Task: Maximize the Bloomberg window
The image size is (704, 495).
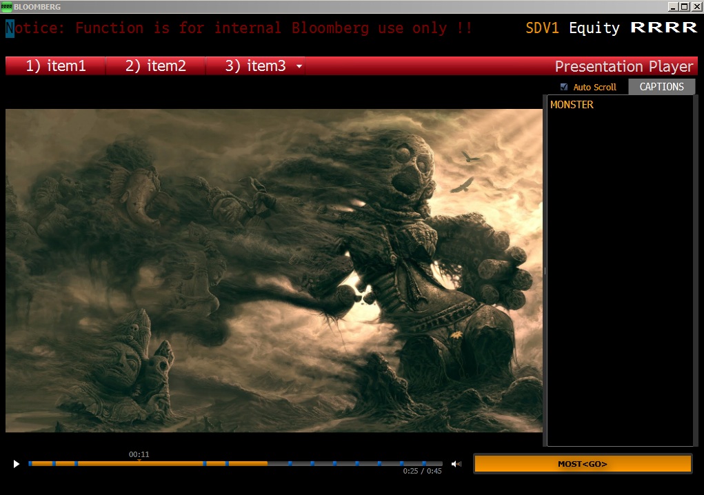Action: coord(684,6)
